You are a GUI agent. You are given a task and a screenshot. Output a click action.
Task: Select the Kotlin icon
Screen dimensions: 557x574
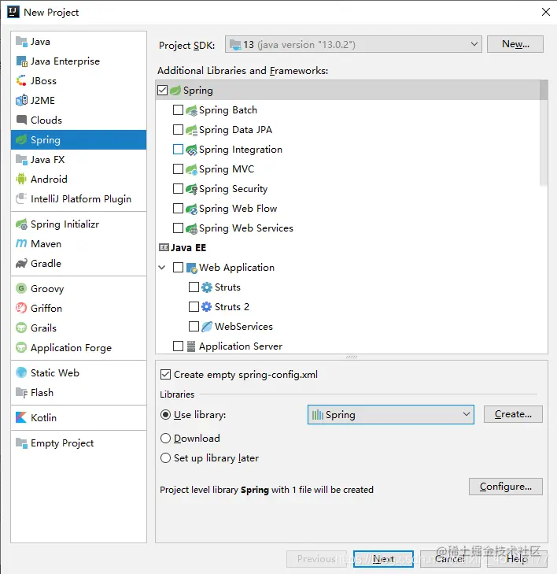click(x=21, y=417)
